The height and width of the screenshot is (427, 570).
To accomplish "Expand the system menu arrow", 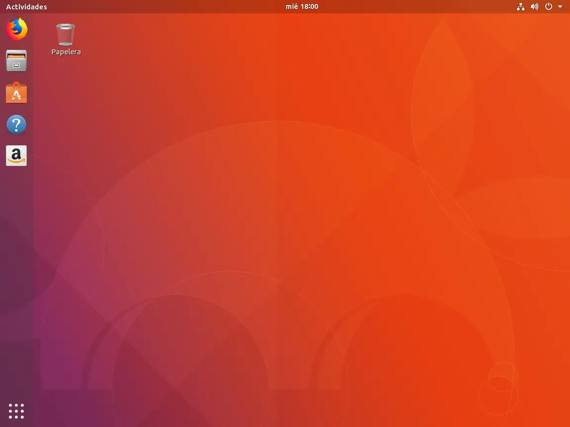I will (x=560, y=6).
